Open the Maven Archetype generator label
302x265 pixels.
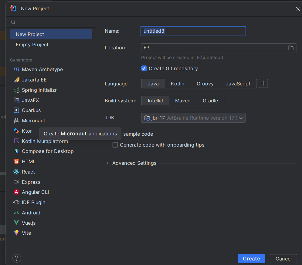coord(42,69)
